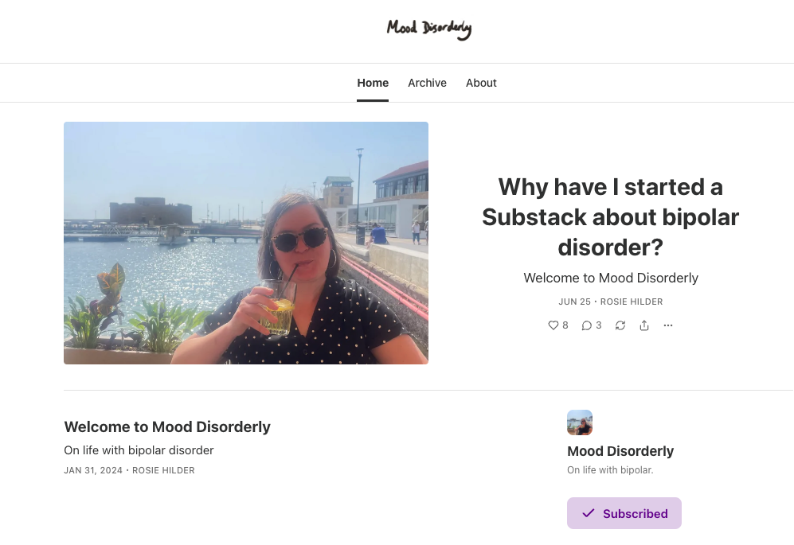Screen dimensions: 794x545
Task: Click the checkmark on the Subscribed button
Action: pyautogui.click(x=588, y=513)
